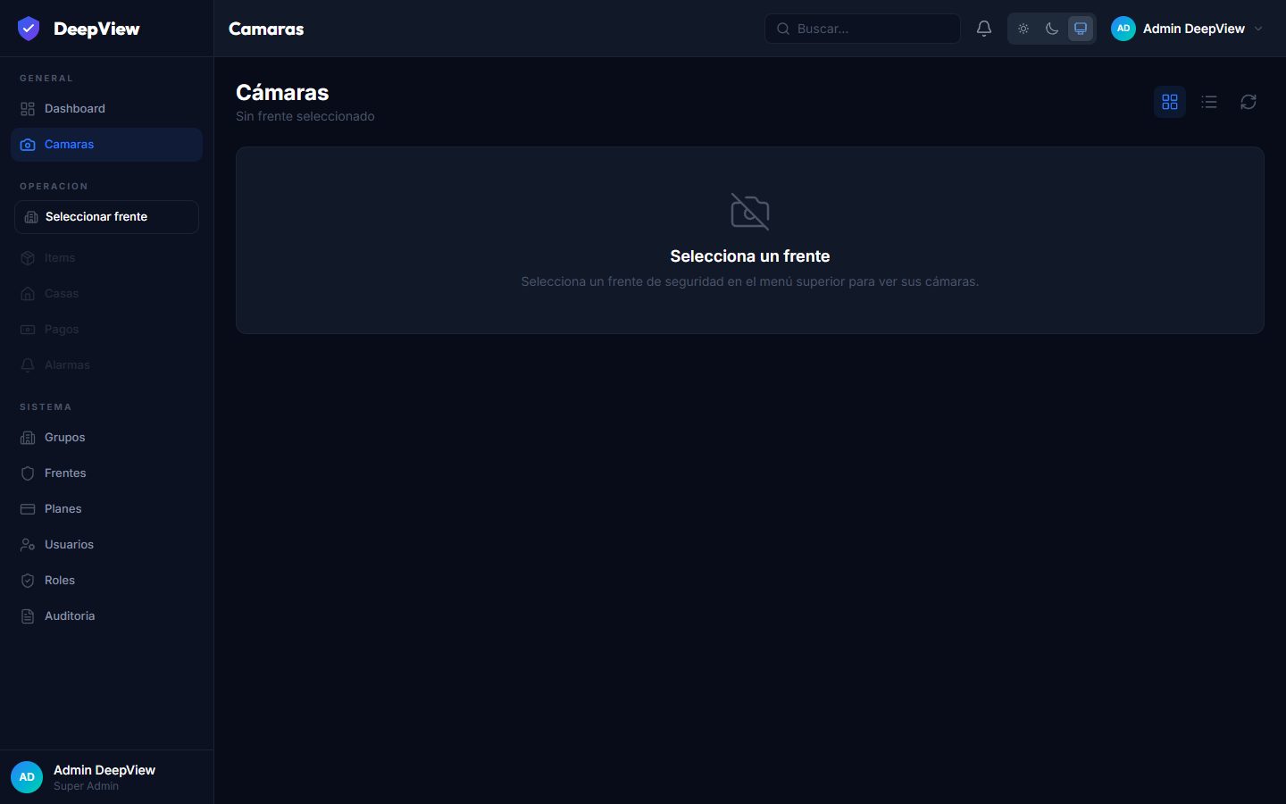Image resolution: width=1286 pixels, height=804 pixels.
Task: Select system theme monitor toggle
Action: point(1081,29)
